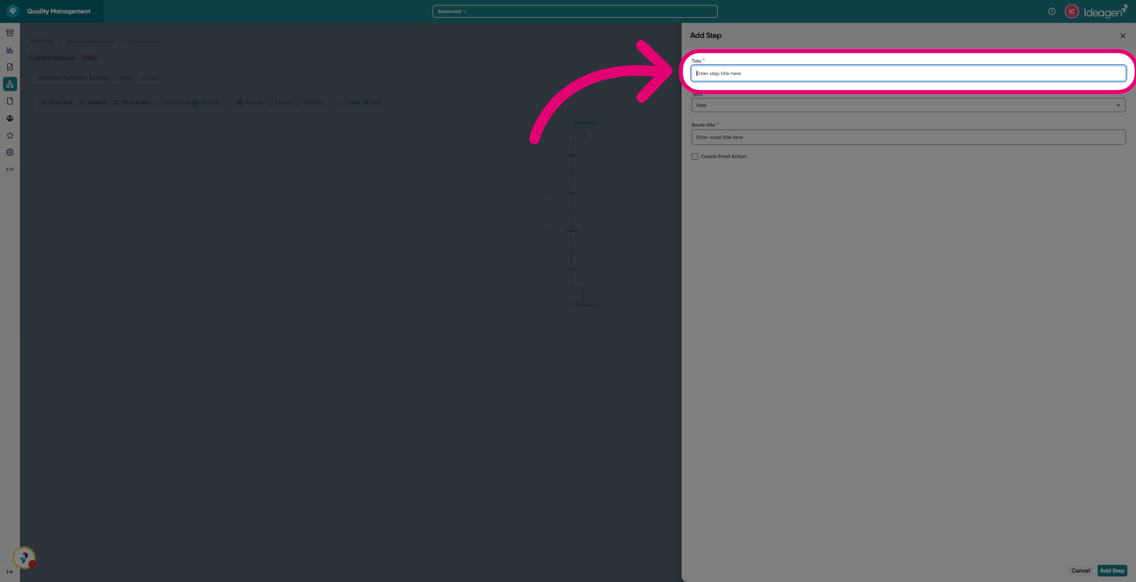Open the code brackets icon in sidebar
Image resolution: width=1136 pixels, height=582 pixels.
10,170
